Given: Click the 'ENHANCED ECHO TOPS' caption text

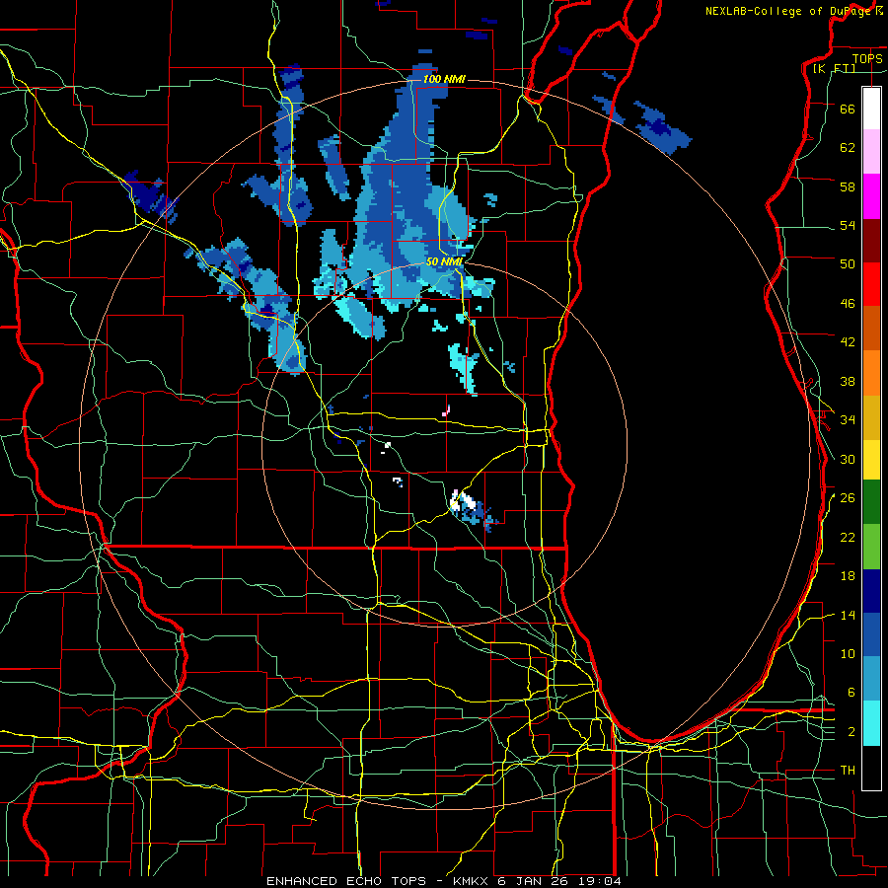Looking at the screenshot, I should click(346, 881).
